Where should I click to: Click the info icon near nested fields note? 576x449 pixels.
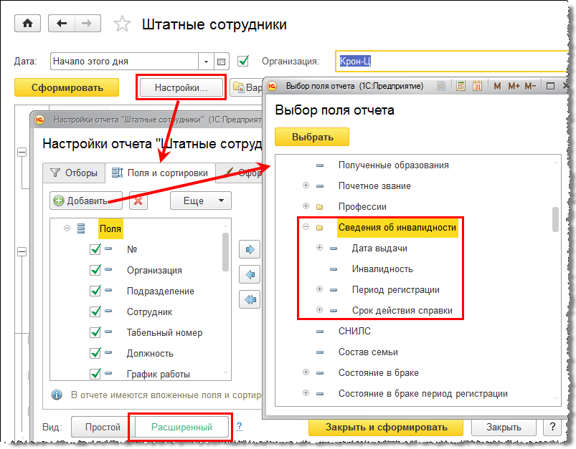tap(57, 395)
